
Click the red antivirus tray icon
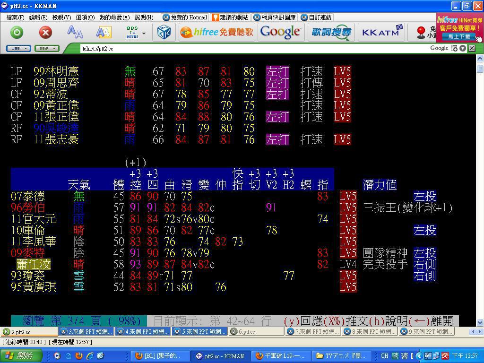click(445, 356)
